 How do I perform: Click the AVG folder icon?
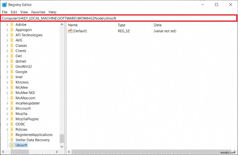12,40
